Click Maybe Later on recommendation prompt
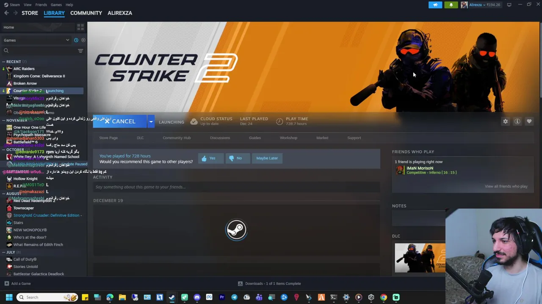The image size is (542, 304). (x=267, y=158)
